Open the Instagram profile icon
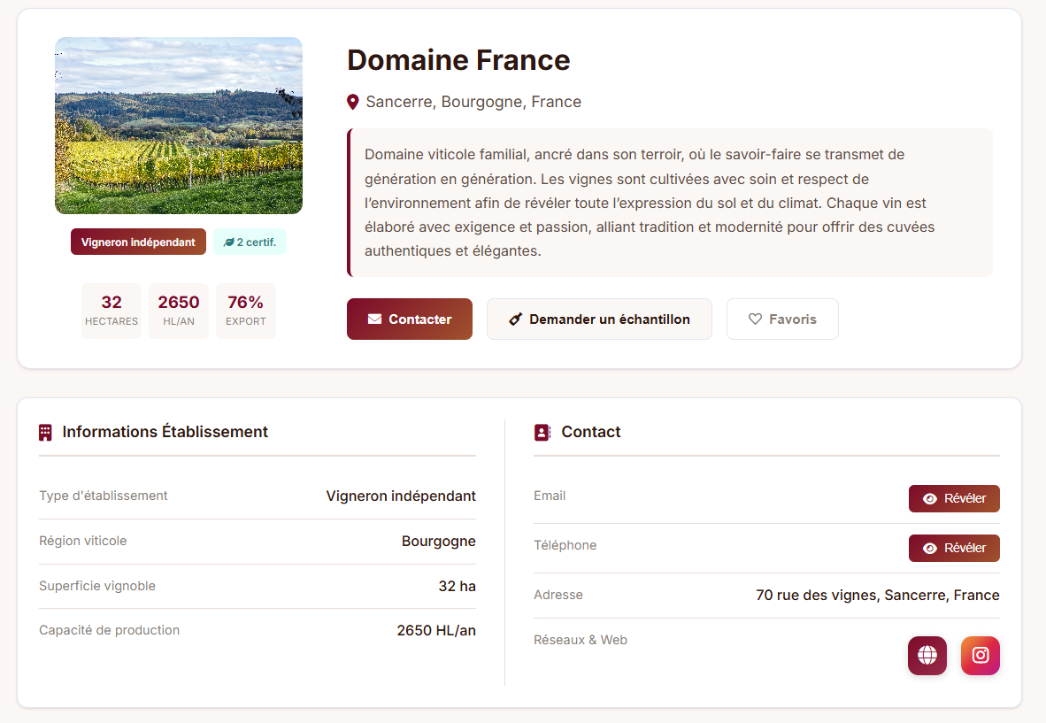The width and height of the screenshot is (1046, 723). point(980,656)
